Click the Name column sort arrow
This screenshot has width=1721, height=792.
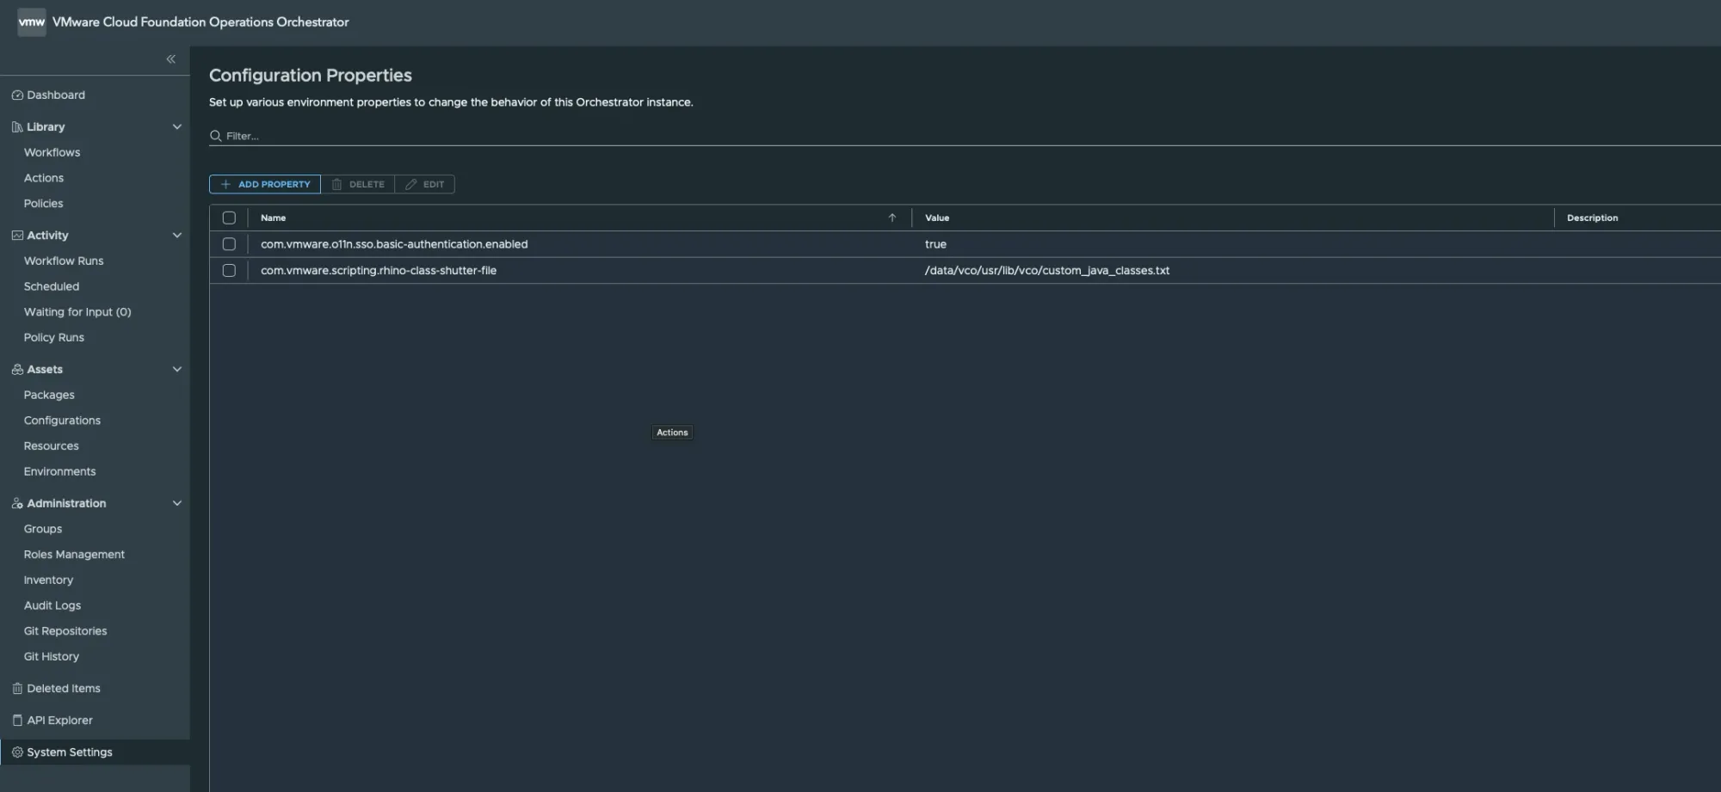pyautogui.click(x=892, y=218)
